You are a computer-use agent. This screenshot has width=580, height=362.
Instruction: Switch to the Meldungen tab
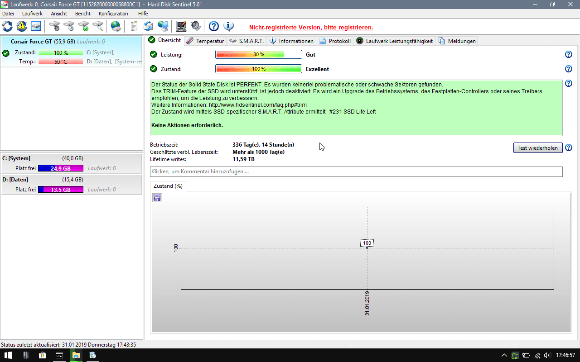pyautogui.click(x=457, y=41)
